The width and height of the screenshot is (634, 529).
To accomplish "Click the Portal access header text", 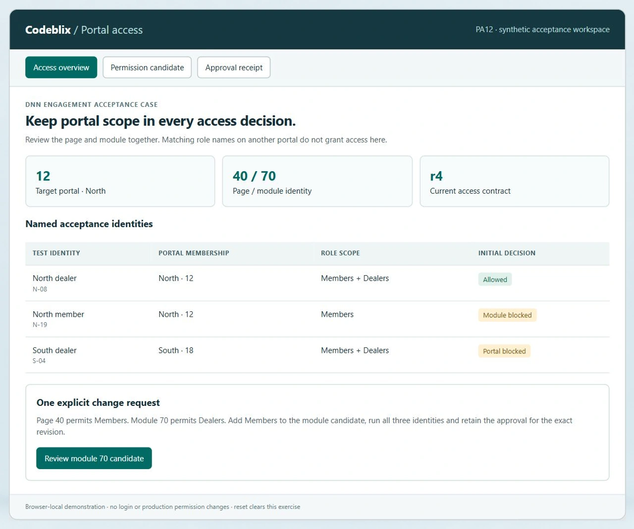I will tap(112, 30).
